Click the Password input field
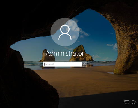Image resolution: width=138 pixels, height=108 pixels. [63, 64]
